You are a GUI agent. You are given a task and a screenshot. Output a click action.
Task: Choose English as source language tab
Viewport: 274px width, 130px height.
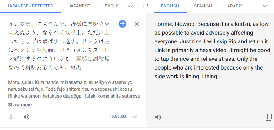pyautogui.click(x=113, y=6)
